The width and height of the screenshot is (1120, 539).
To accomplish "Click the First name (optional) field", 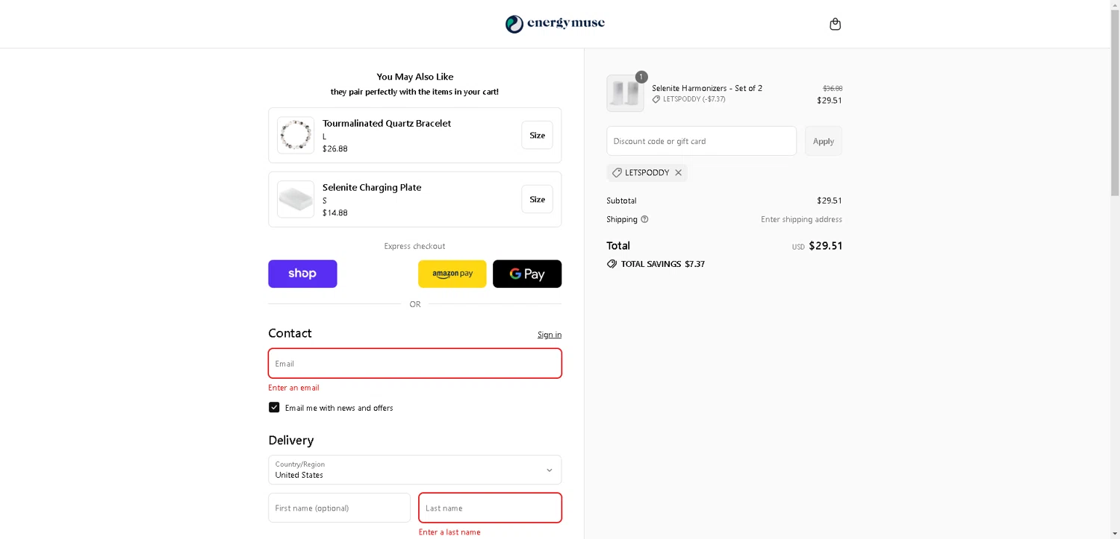I will pos(339,508).
